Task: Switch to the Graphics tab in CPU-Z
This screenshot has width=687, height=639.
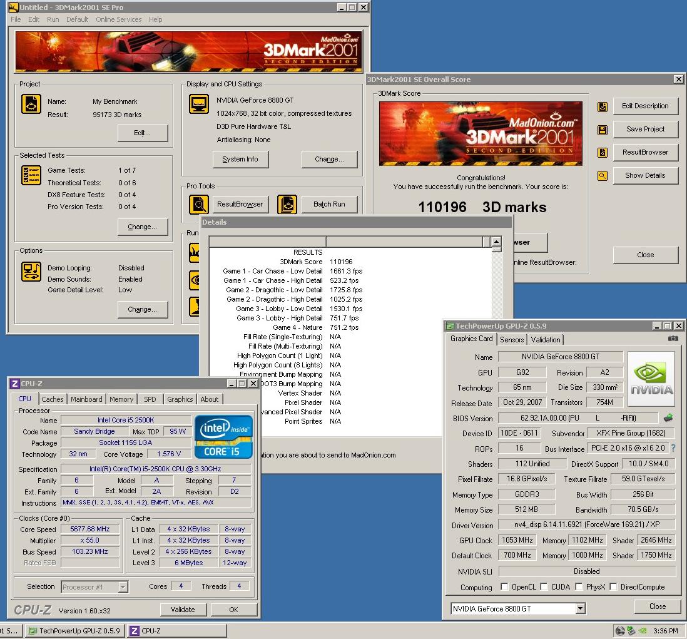Action: click(180, 399)
